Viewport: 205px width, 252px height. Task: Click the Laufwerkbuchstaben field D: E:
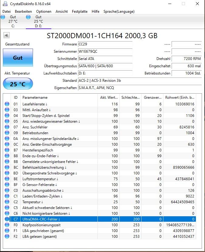[x=105, y=73]
